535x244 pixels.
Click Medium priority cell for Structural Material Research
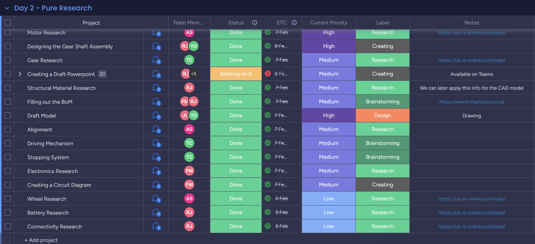click(329, 88)
